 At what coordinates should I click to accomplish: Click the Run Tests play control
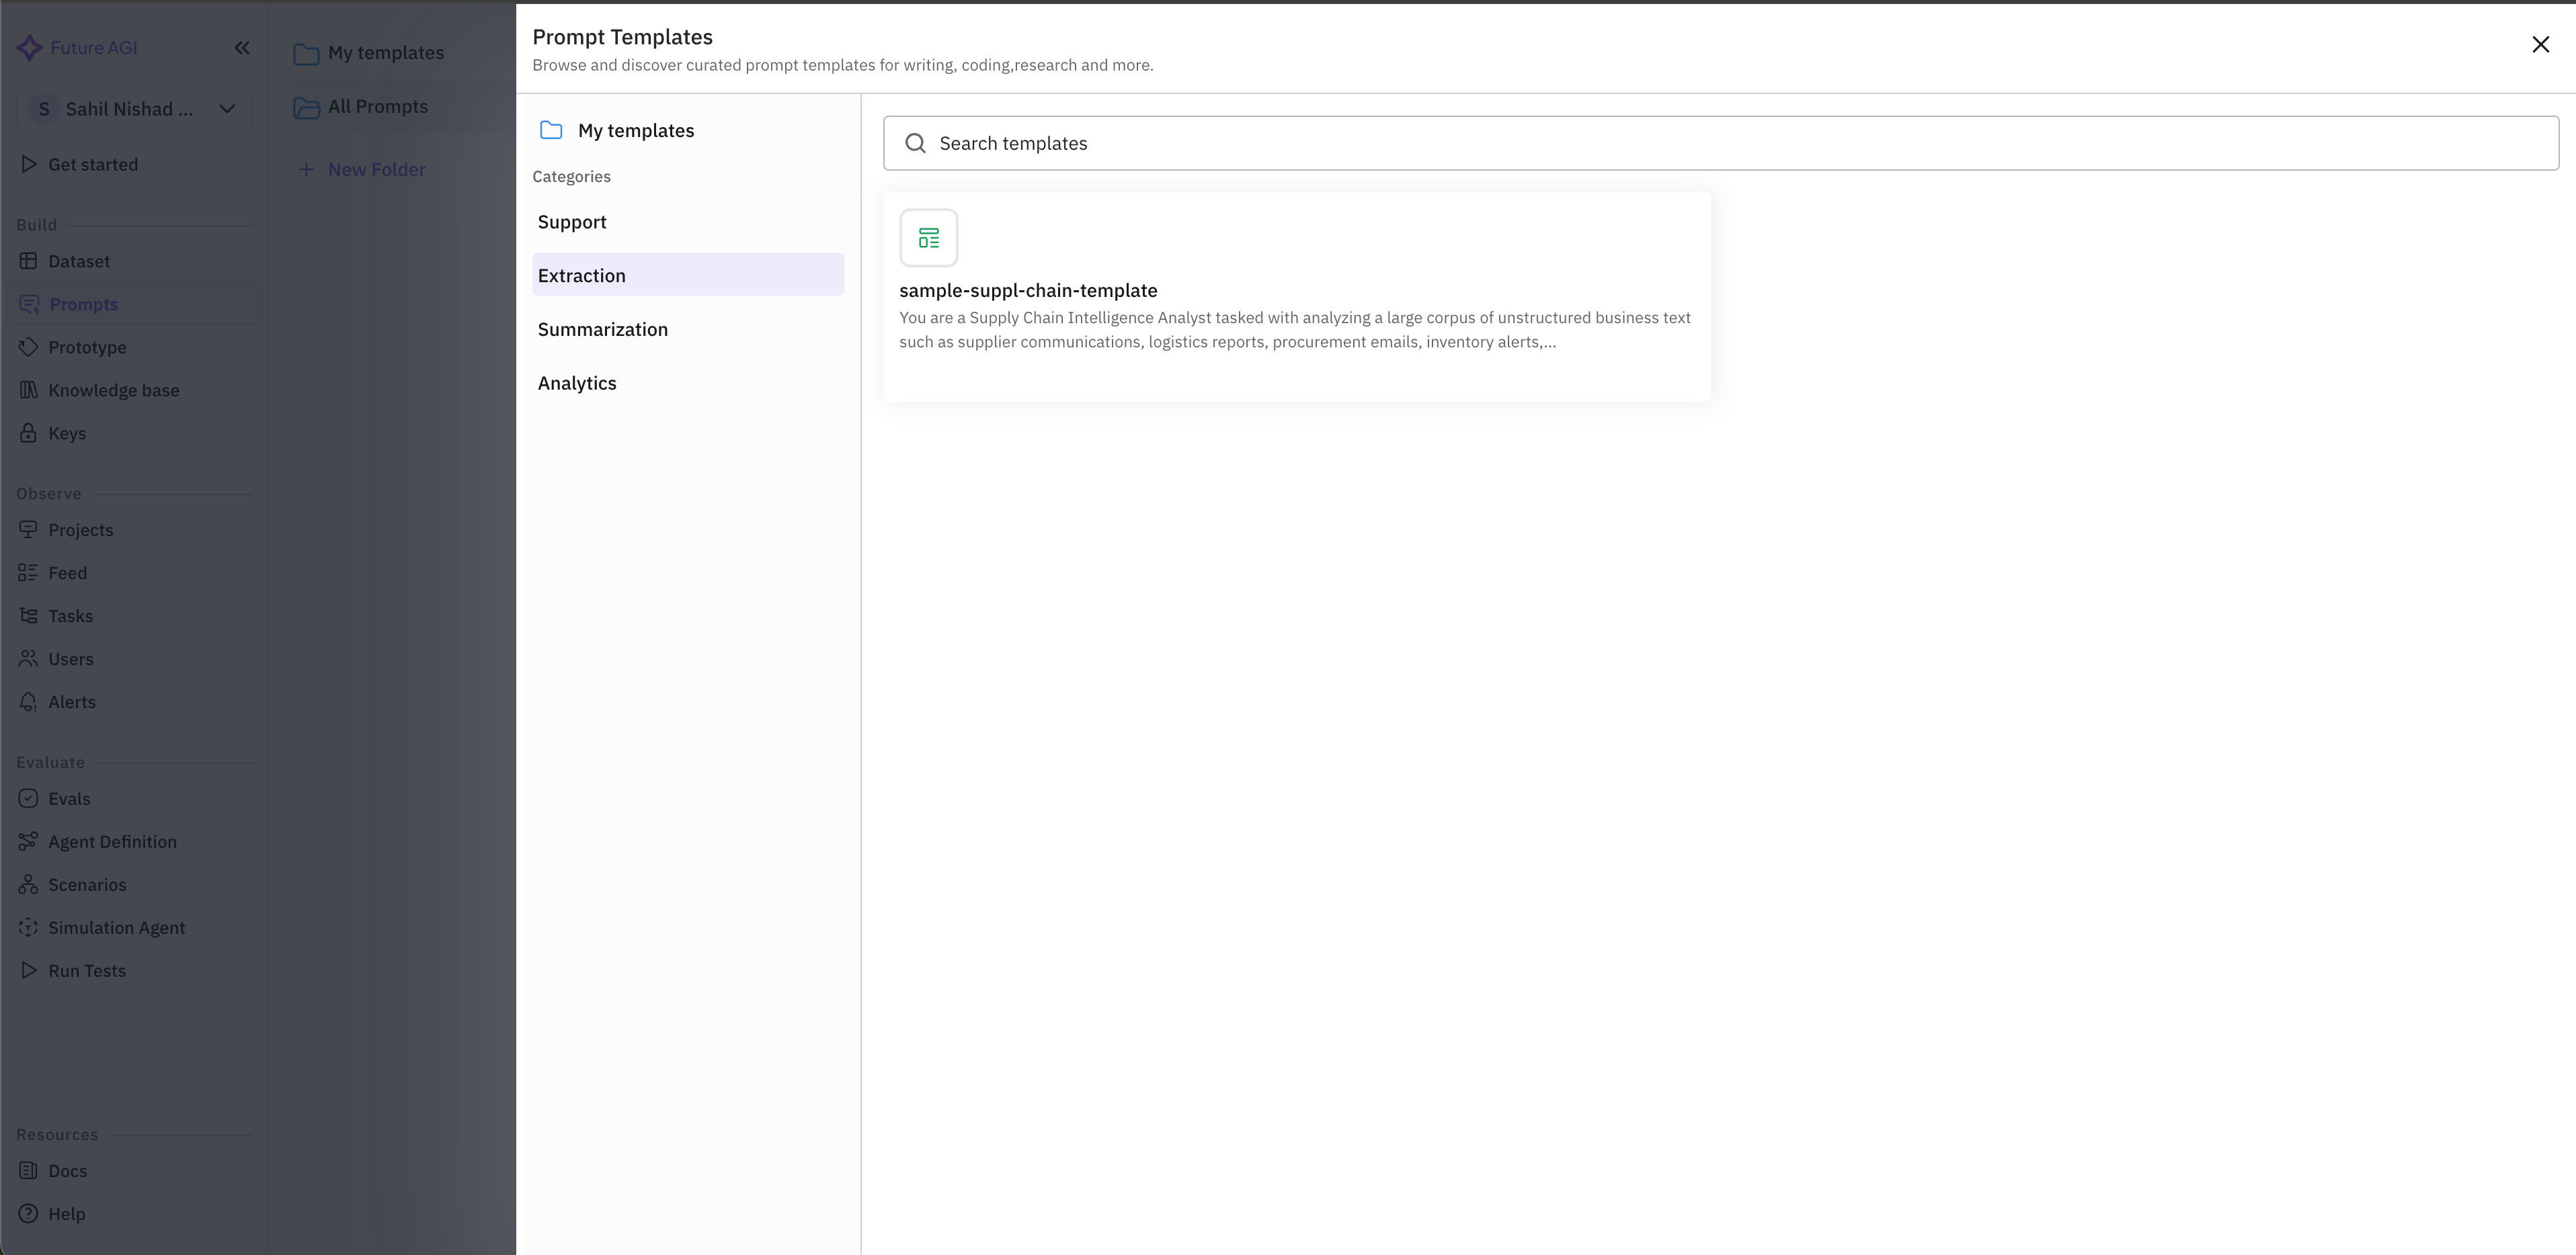[28, 970]
